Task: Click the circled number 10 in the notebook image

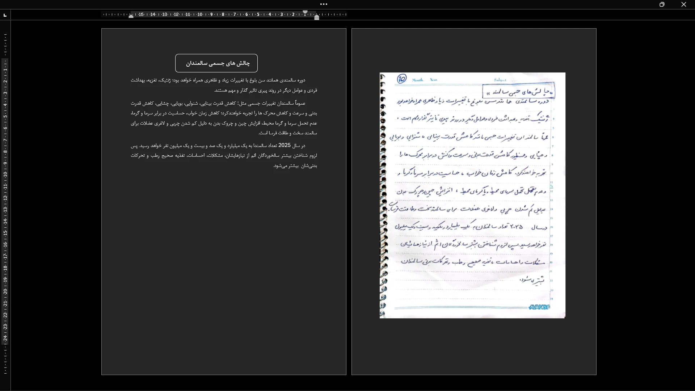Action: click(x=402, y=79)
